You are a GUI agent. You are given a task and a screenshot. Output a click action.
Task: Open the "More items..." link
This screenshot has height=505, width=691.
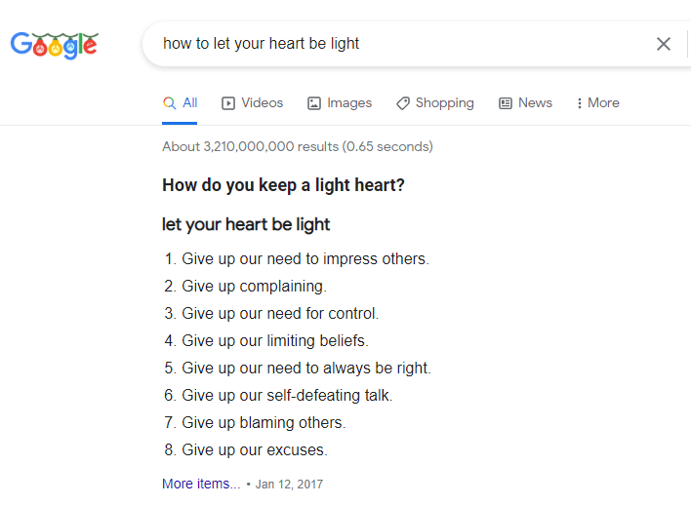pos(201,484)
